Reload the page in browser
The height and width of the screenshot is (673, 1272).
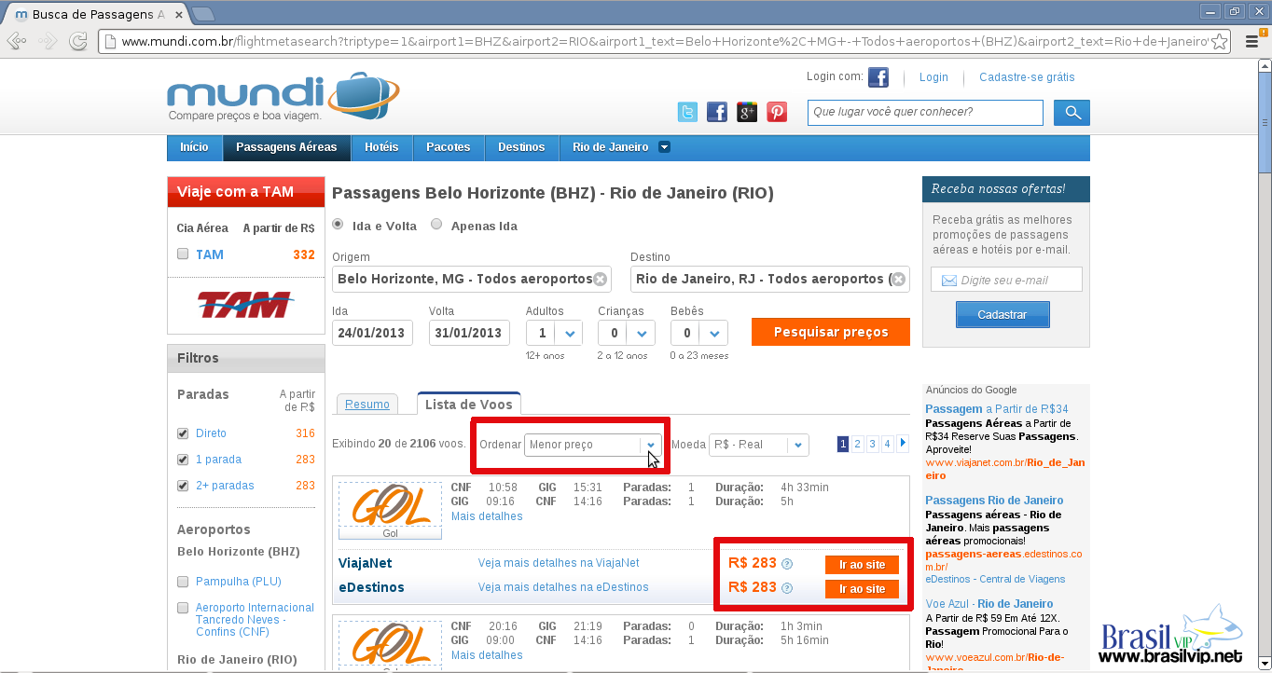78,41
